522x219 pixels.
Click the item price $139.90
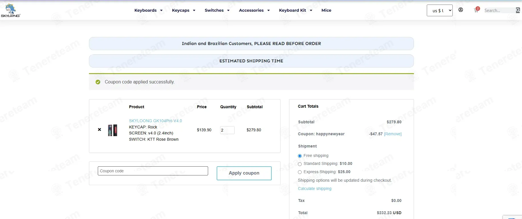coord(204,130)
